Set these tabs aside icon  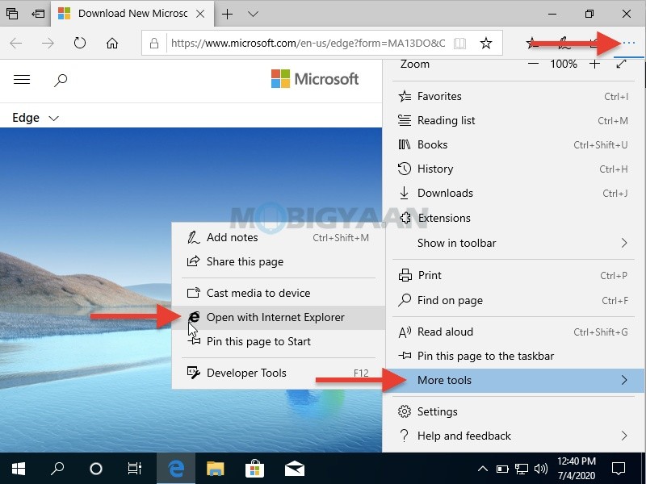[x=38, y=14]
